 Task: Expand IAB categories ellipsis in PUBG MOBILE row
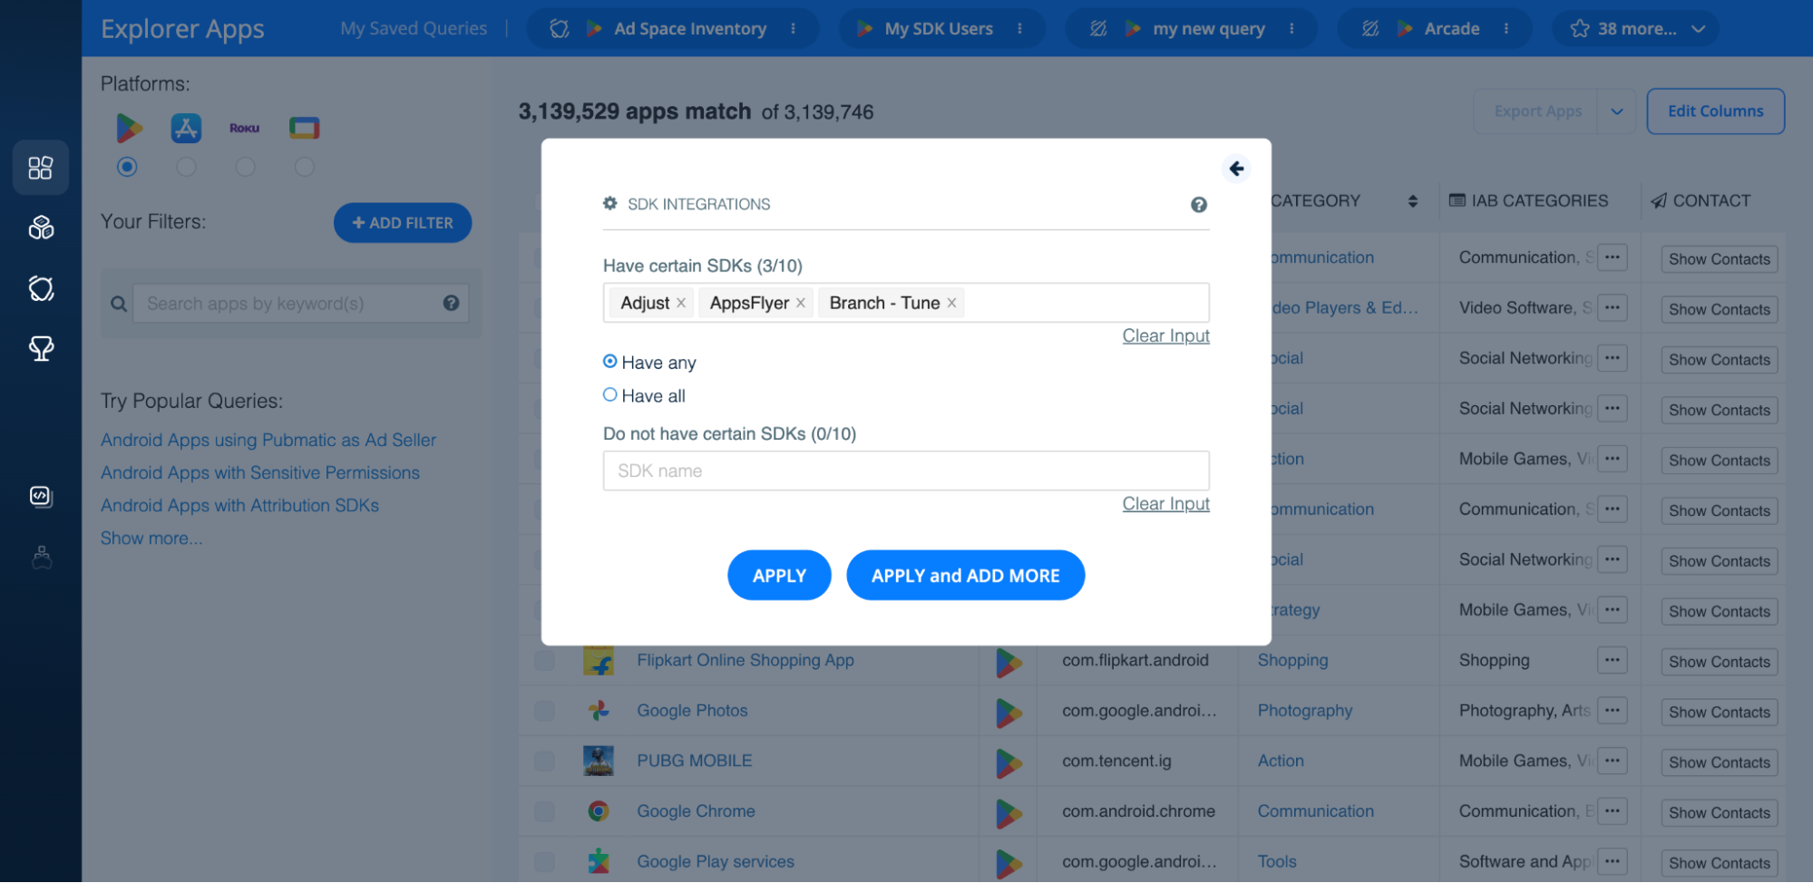[1612, 762]
